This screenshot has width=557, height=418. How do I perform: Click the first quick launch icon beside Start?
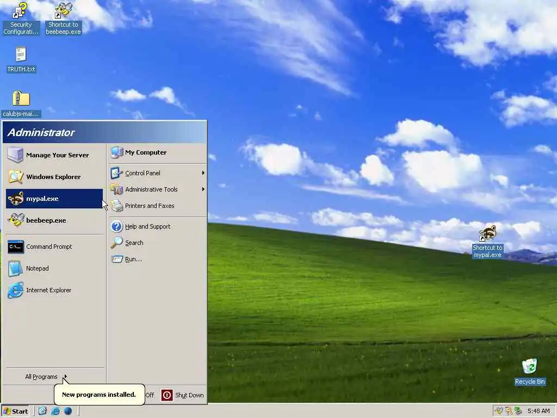[42, 411]
